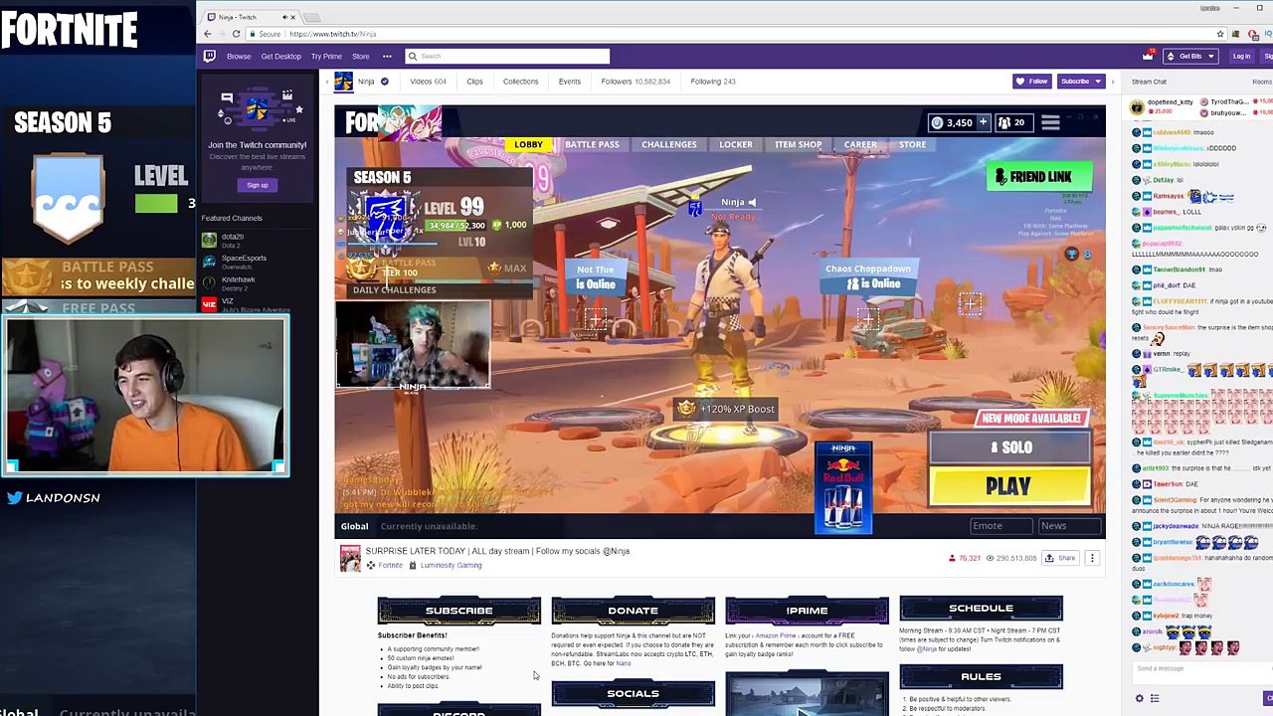Select the game STORE tab in stream
Viewport: 1273px width, 716px height.
912,145
